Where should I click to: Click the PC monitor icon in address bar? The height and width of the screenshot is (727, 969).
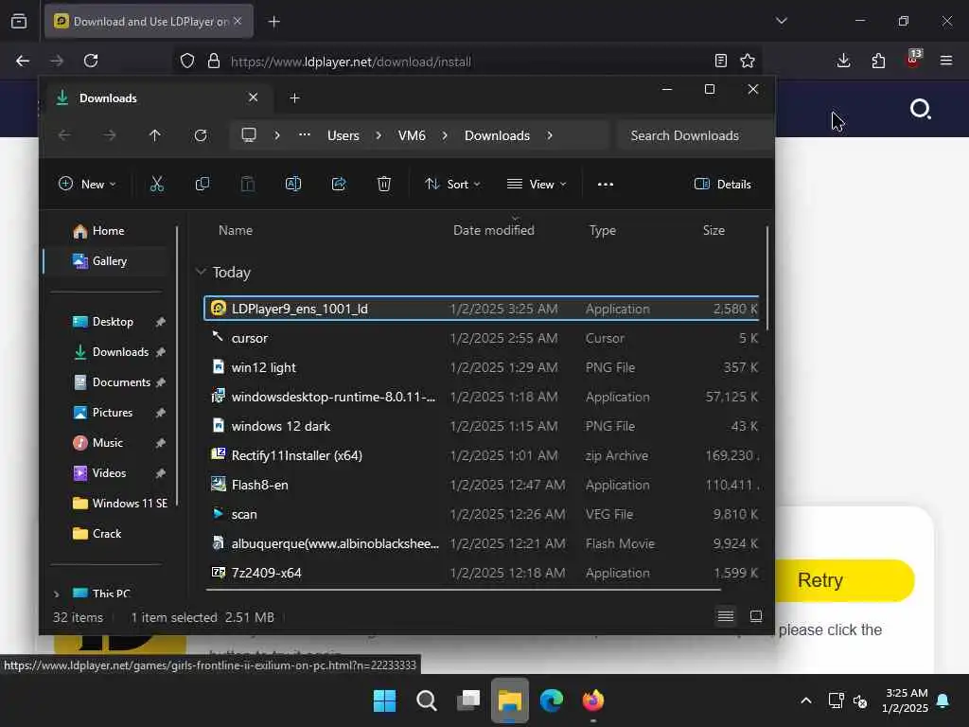coord(249,134)
